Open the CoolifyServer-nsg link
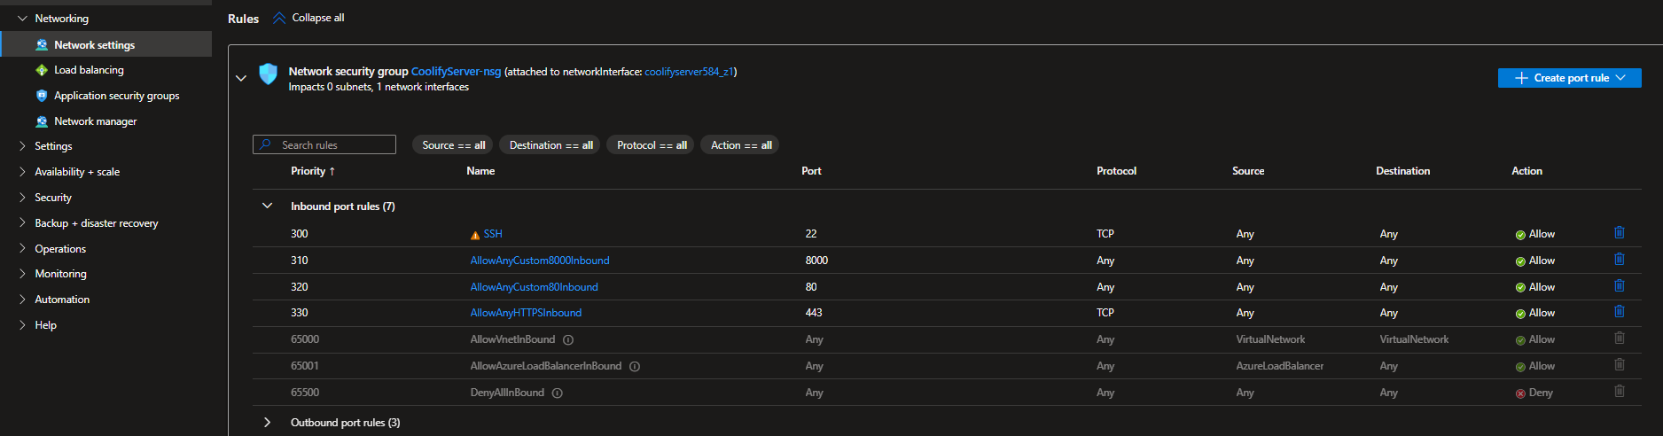The image size is (1663, 436). (456, 72)
